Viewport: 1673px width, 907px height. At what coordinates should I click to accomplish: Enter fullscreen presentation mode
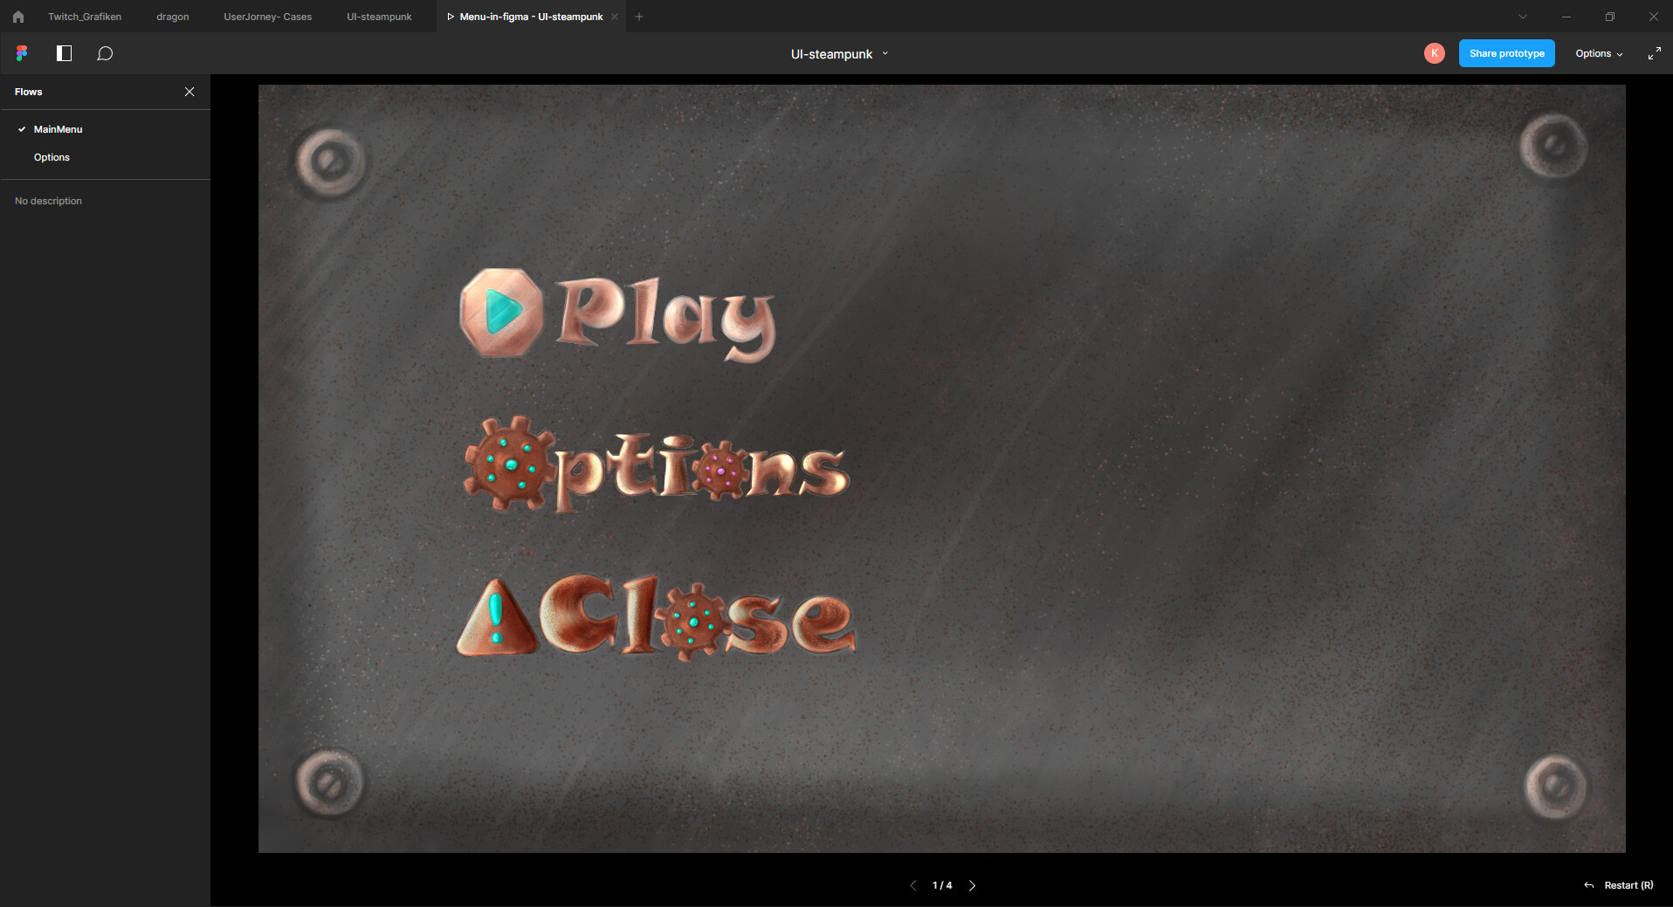1655,53
